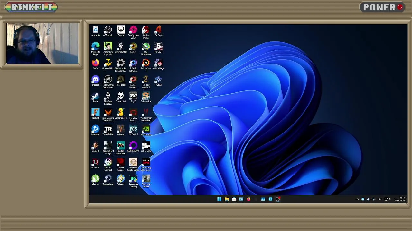Viewport: 412px width, 231px height.
Task: Open the NVIDIA App shortcut
Action: (146, 130)
